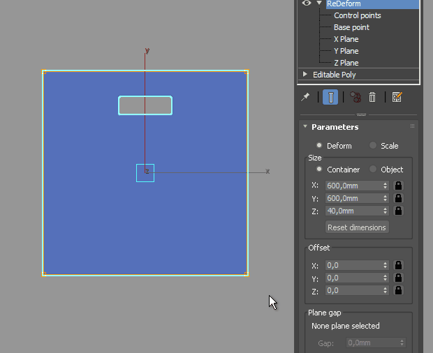433x353 pixels.
Task: Open Configure Modifier Sets icon
Action: point(397,97)
